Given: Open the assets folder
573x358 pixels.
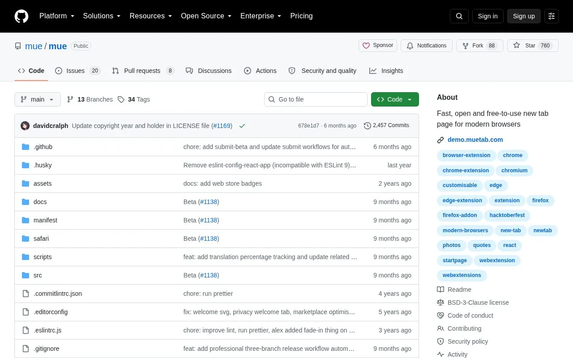Looking at the screenshot, I should tap(43, 183).
